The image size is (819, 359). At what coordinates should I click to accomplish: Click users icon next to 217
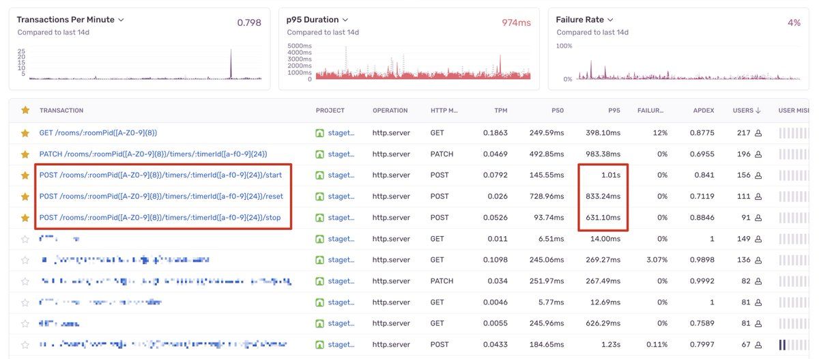click(x=758, y=133)
